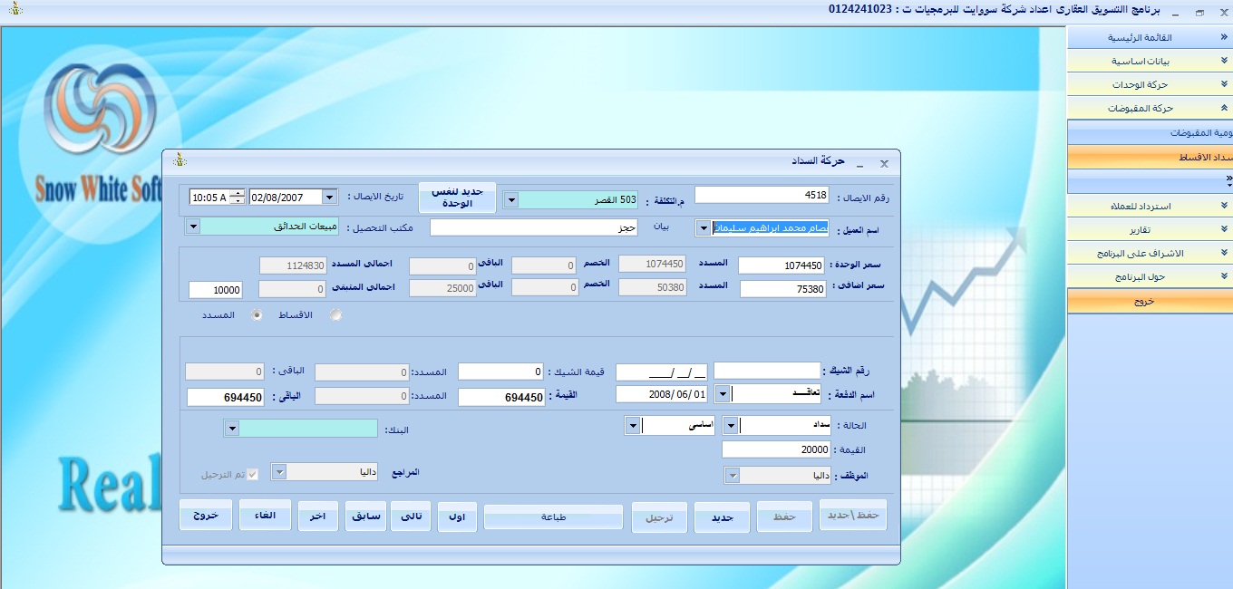Image resolution: width=1233 pixels, height=589 pixels.
Task: Open the receipt date calendar dropdown
Action: [x=329, y=197]
